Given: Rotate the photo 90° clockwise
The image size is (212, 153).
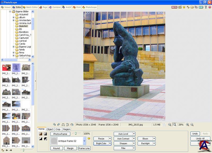Looking at the screenshot, I should point(59,124).
